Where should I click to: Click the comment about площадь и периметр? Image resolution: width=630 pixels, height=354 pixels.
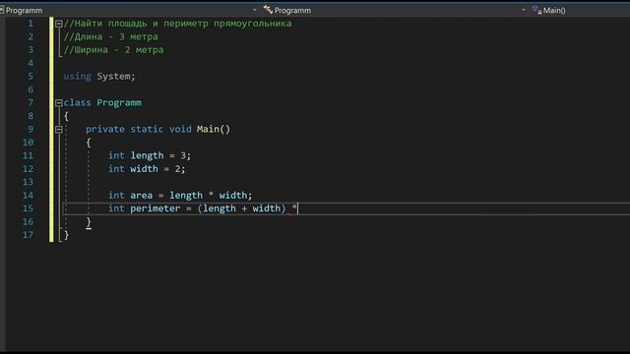177,24
